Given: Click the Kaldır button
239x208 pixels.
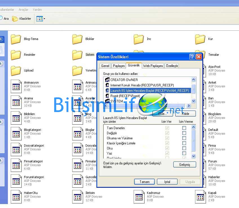Looking at the screenshot, I should pos(185,114).
